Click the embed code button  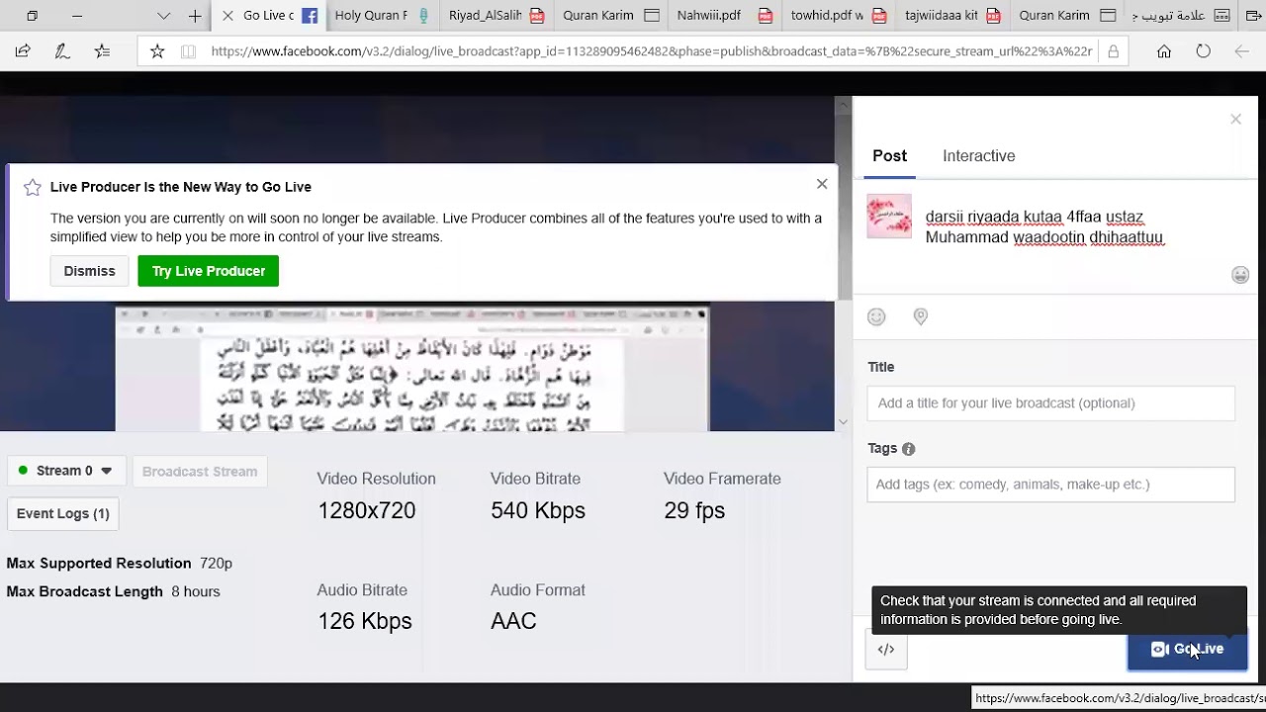pyautogui.click(x=886, y=650)
